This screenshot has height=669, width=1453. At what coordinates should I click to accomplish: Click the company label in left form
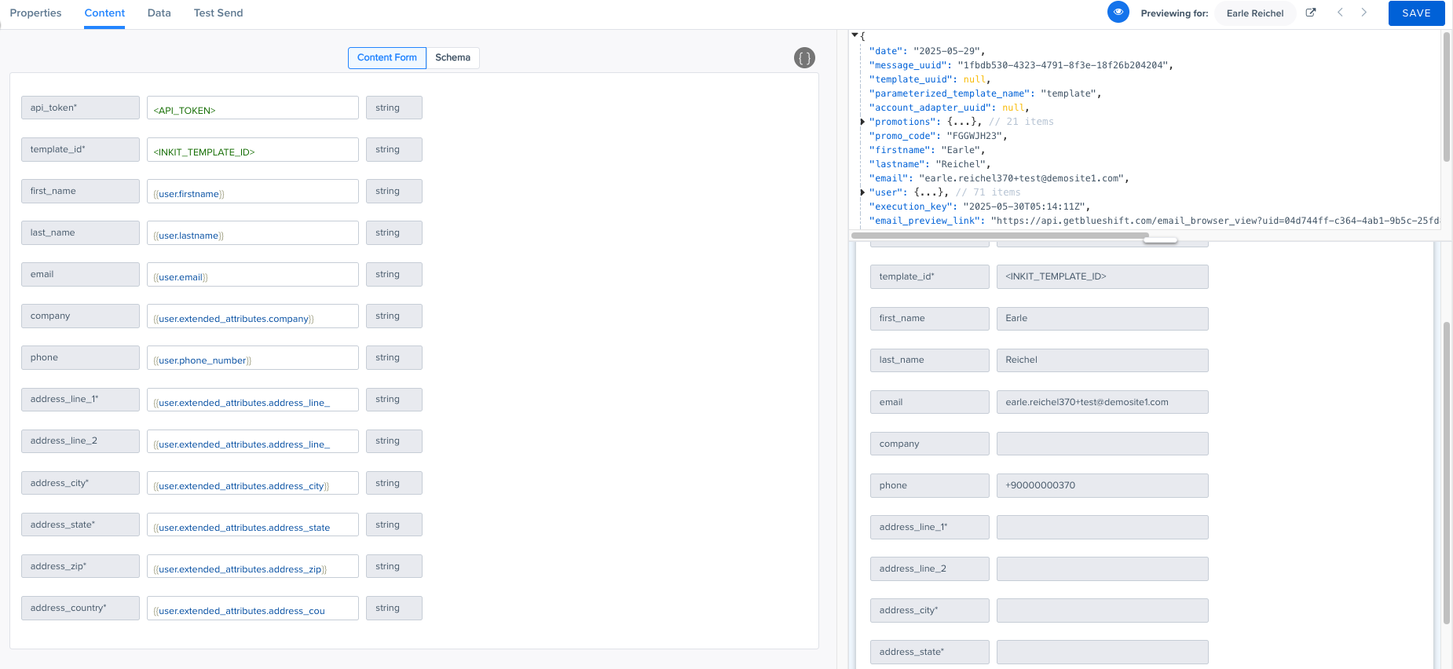[80, 316]
